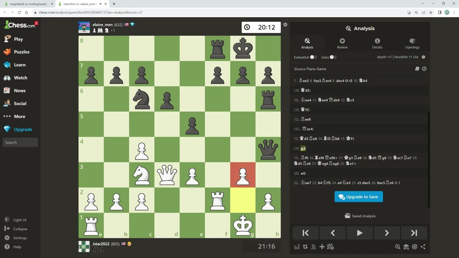
Task: Open opening explorer compass icon
Action: [424, 69]
